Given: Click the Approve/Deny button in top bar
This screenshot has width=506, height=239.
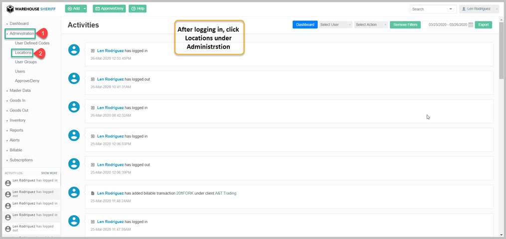Looking at the screenshot, I should 109,9.
